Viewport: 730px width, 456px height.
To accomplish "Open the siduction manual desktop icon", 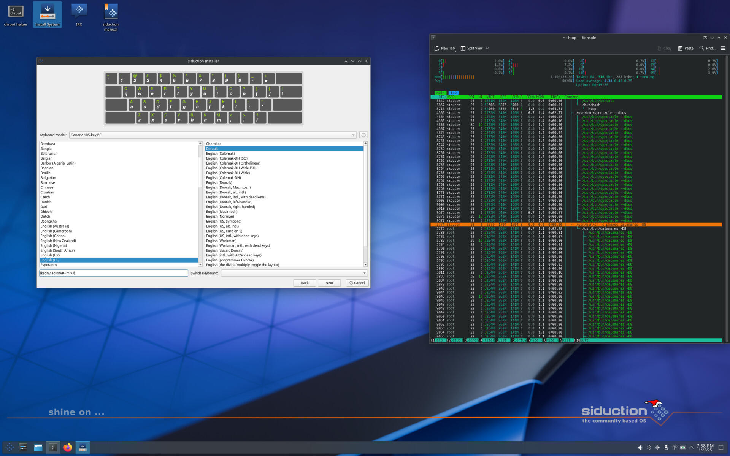I will tap(111, 17).
